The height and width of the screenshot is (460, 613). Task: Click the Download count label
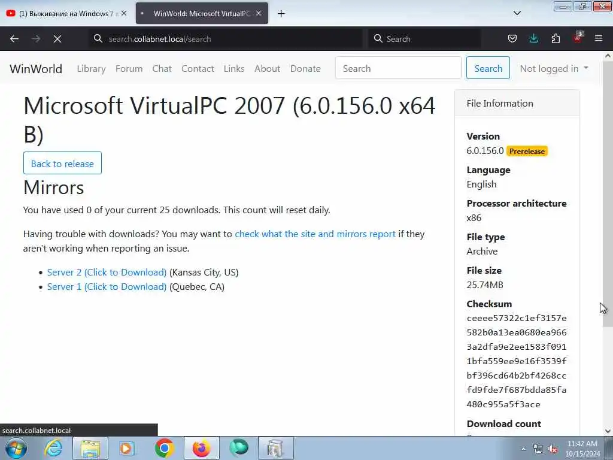tap(503, 423)
